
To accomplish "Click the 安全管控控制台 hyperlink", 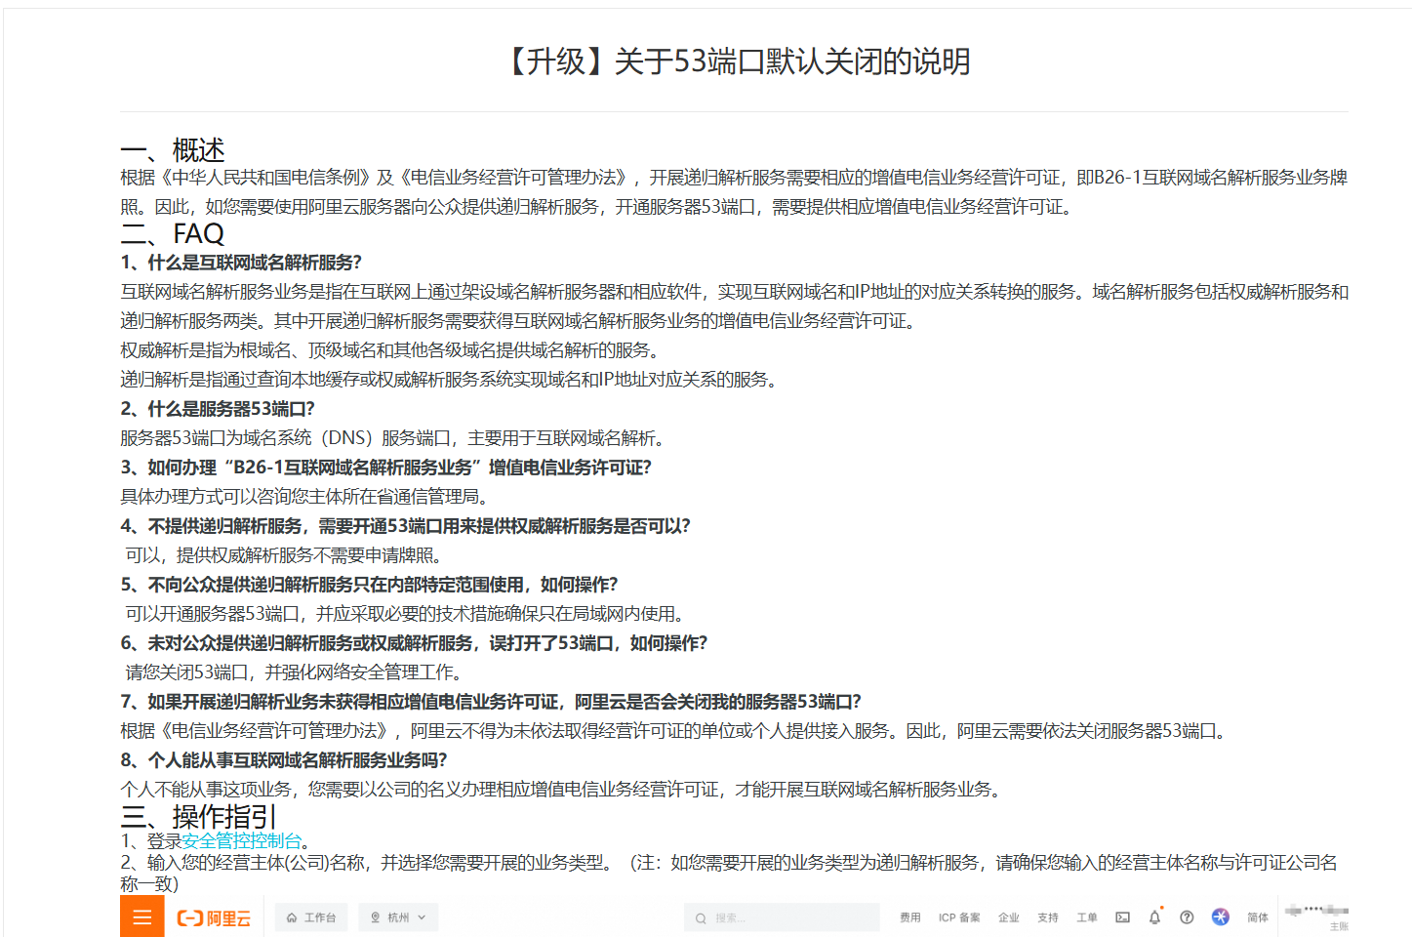I will point(242,840).
